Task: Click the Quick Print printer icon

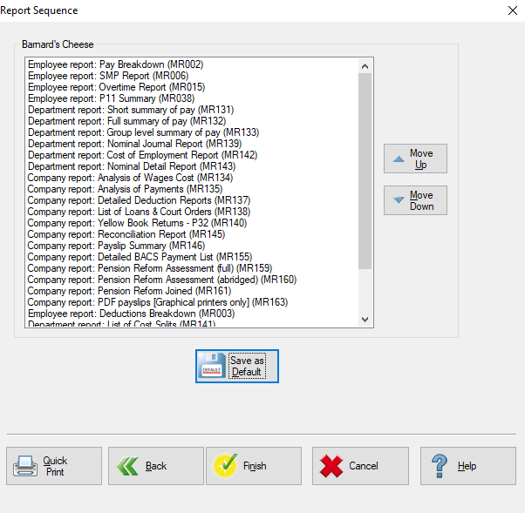Action: tap(26, 466)
